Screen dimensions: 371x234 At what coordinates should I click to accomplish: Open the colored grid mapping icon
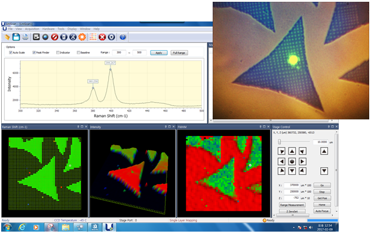point(93,37)
